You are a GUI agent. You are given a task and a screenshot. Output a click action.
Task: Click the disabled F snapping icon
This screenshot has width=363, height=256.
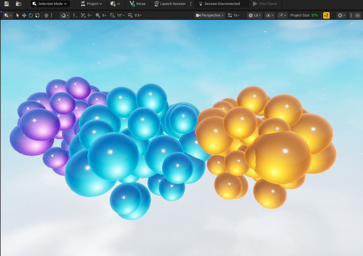click(x=75, y=15)
